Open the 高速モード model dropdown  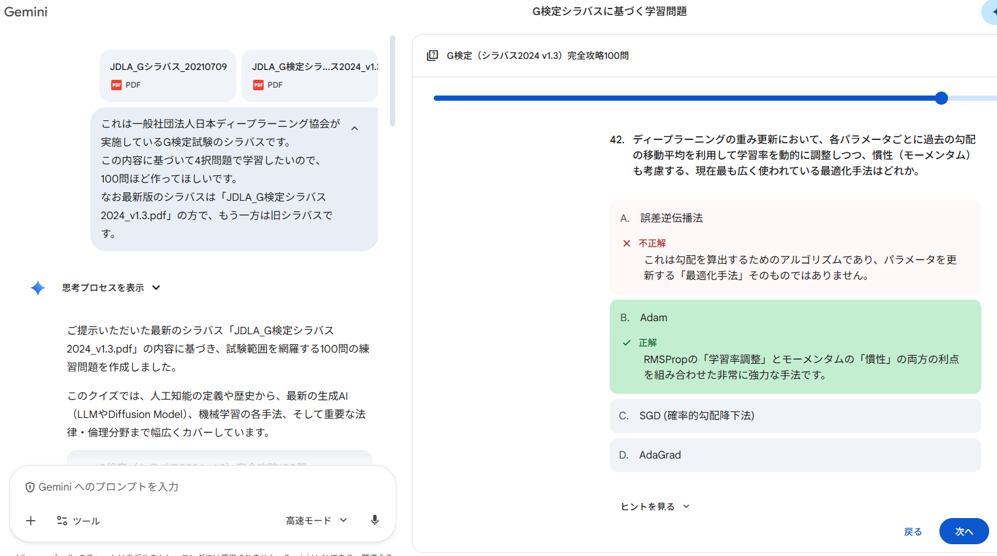[316, 521]
